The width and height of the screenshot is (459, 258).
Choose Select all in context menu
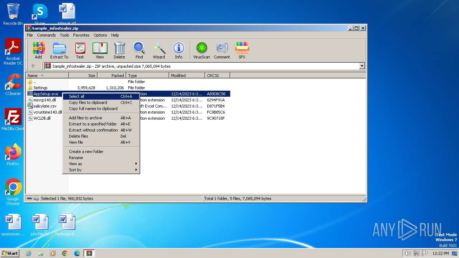(101, 96)
